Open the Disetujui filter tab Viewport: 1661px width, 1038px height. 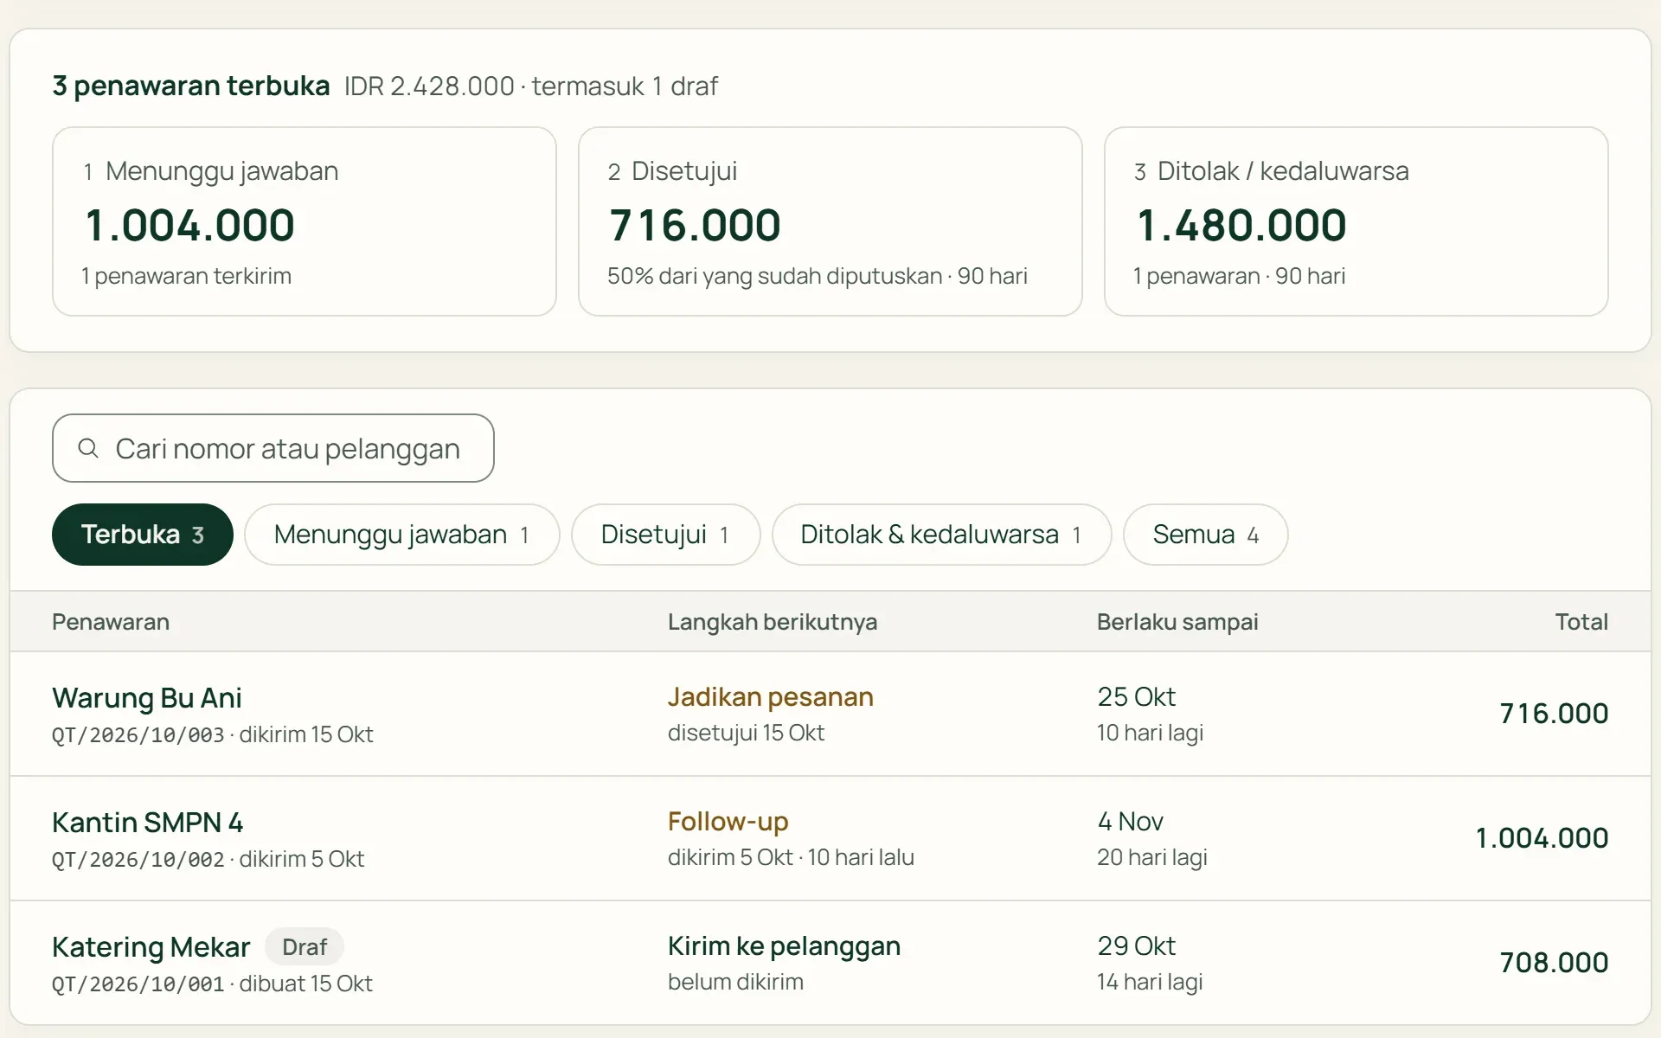pos(666,535)
